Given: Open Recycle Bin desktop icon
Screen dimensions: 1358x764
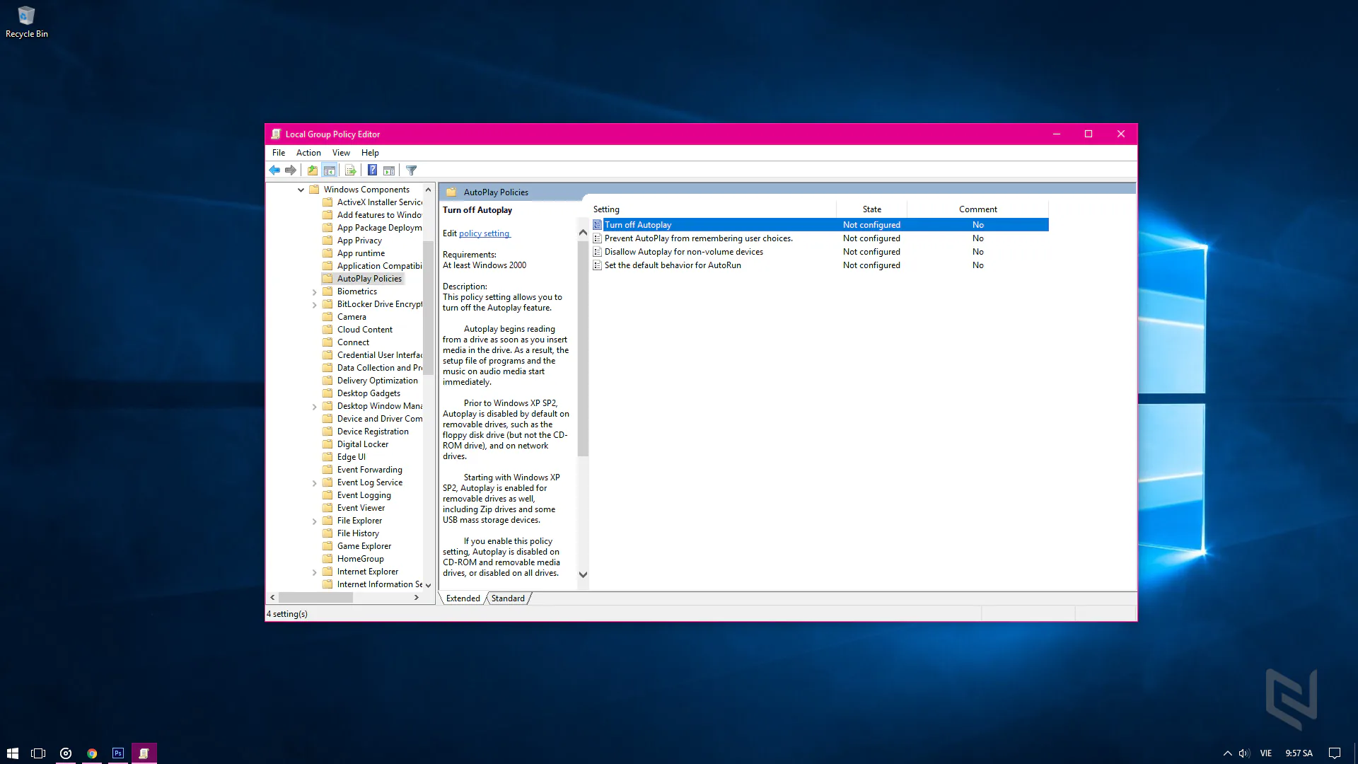Looking at the screenshot, I should 26,22.
